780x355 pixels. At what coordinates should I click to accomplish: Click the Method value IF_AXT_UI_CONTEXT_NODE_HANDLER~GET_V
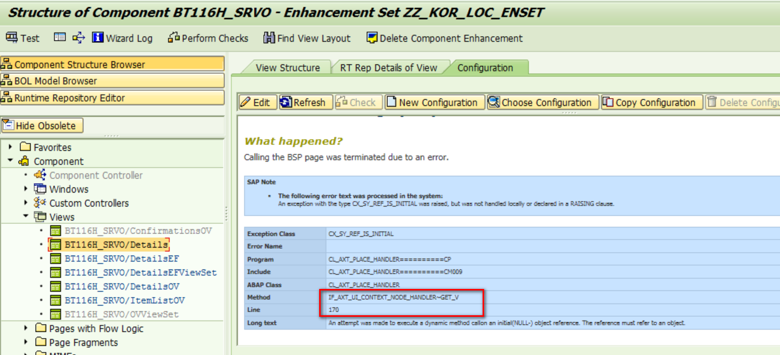pos(394,297)
